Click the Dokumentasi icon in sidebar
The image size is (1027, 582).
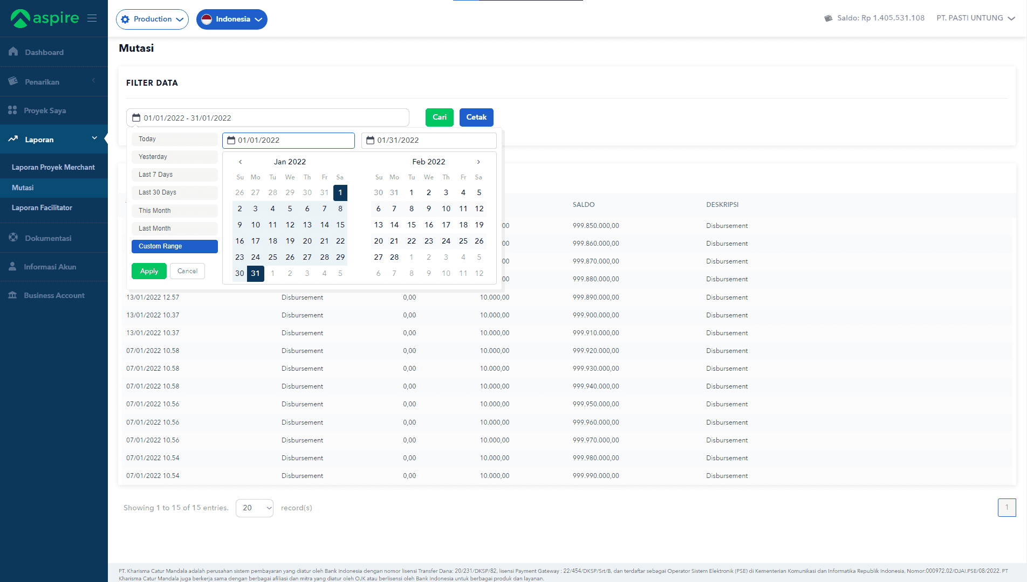click(13, 238)
